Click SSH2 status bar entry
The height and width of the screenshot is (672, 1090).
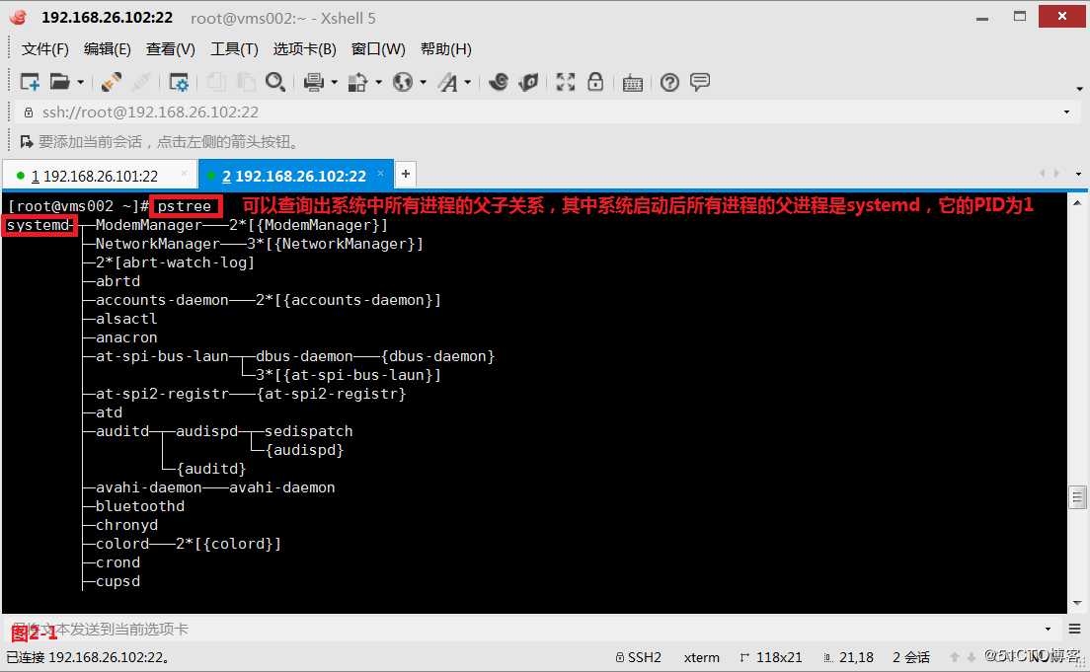(x=638, y=657)
